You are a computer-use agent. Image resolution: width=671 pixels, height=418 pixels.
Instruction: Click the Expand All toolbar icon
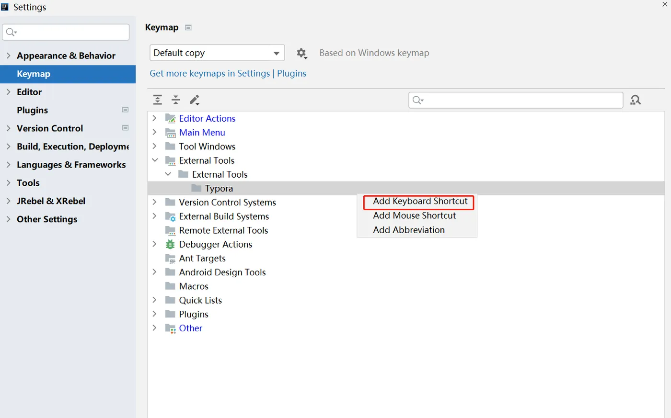click(x=157, y=100)
